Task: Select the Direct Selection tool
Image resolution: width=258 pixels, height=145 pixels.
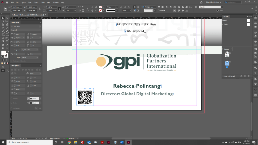Action: [6, 18]
